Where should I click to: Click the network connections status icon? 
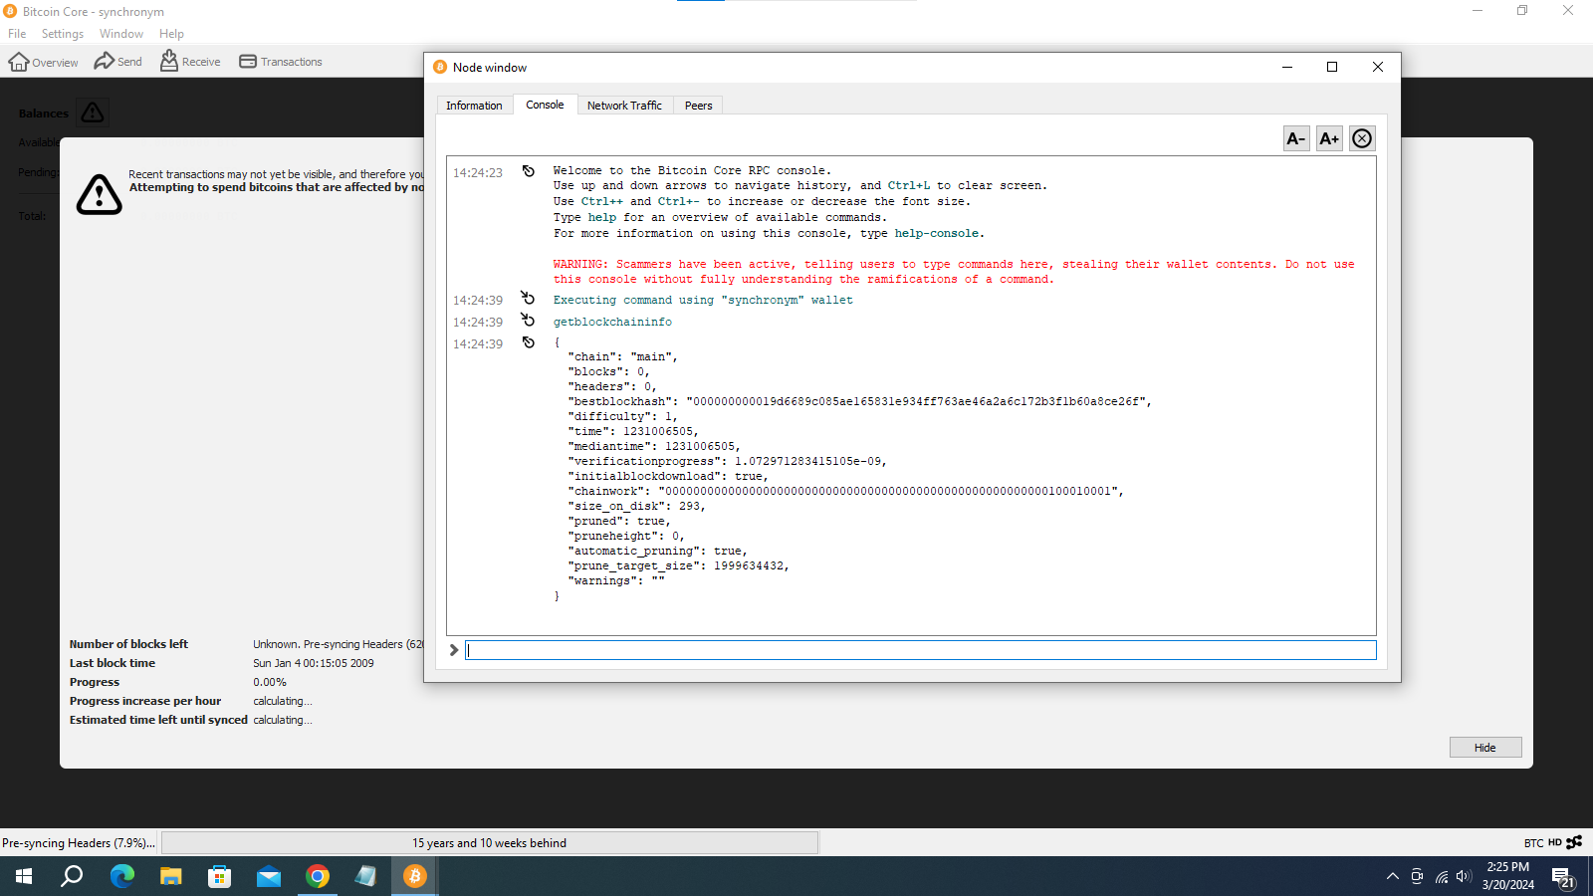tap(1574, 842)
